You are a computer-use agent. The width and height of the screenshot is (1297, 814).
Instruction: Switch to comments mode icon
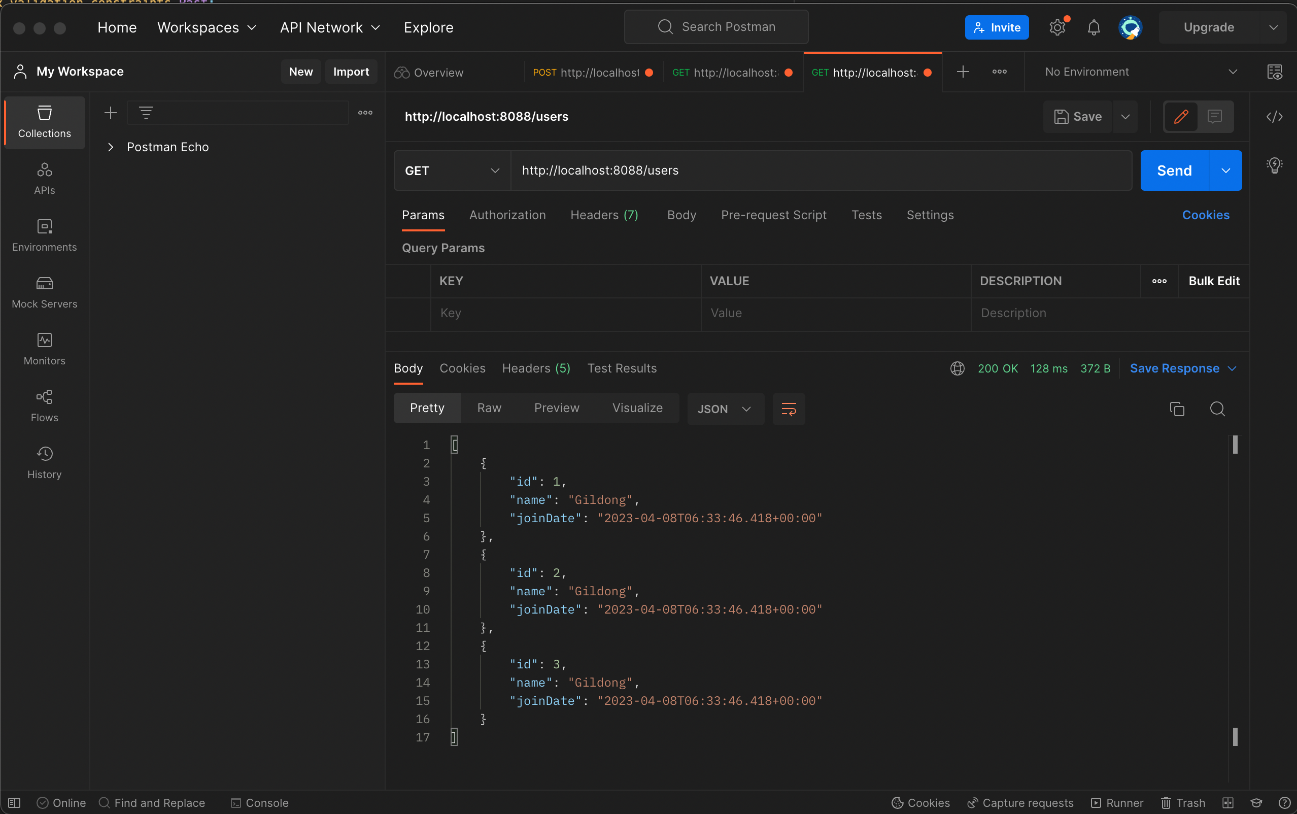coord(1215,116)
